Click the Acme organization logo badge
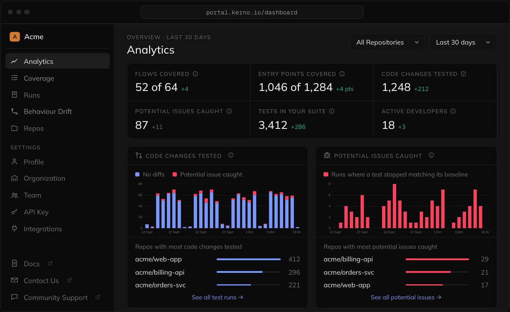510x312 pixels. click(15, 37)
